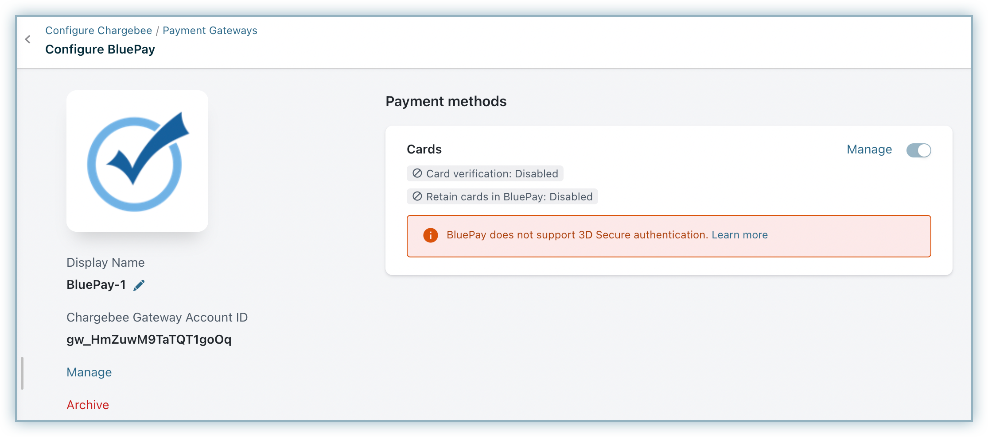Viewport: 988px width, 437px height.
Task: Toggle the Cards payment method switch
Action: click(x=918, y=150)
